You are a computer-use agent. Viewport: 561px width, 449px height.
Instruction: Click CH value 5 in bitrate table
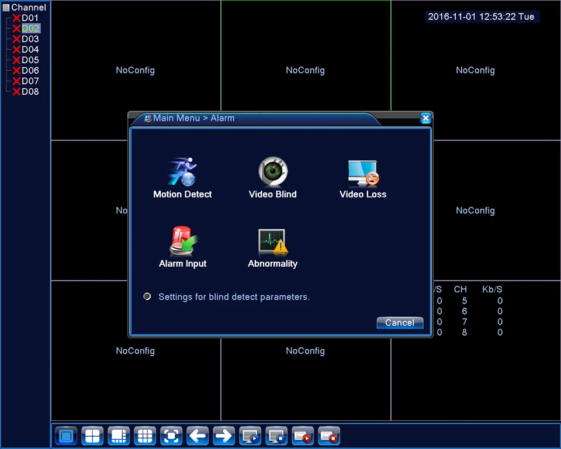point(465,301)
